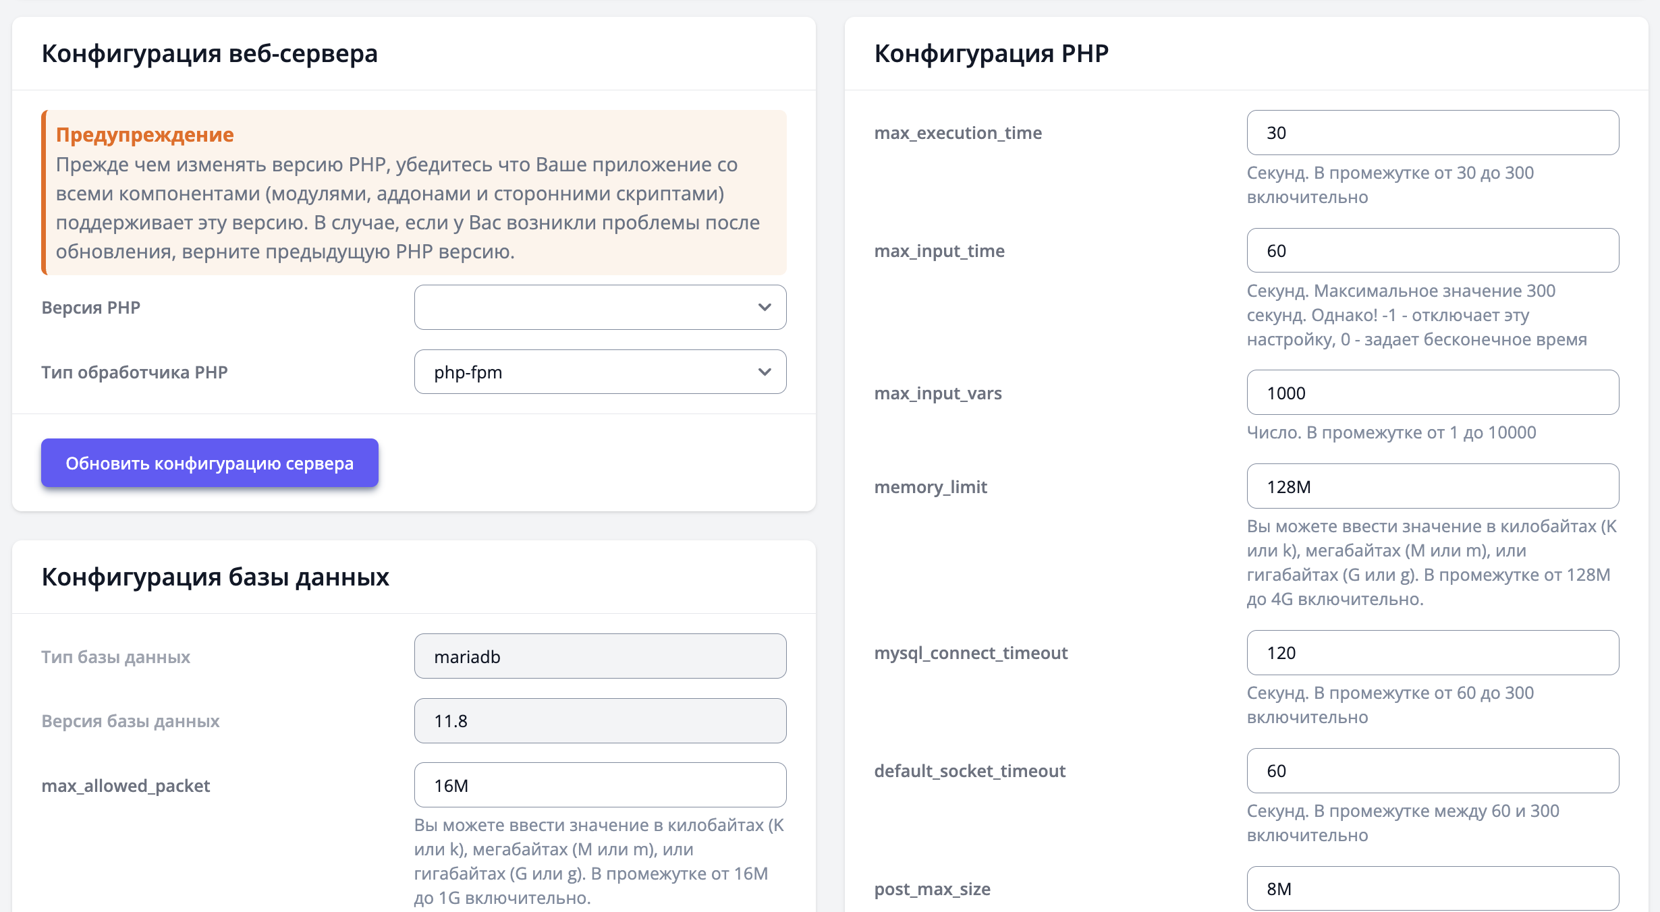Select the max_input_vars field showing 1000
The height and width of the screenshot is (912, 1660).
1432,393
